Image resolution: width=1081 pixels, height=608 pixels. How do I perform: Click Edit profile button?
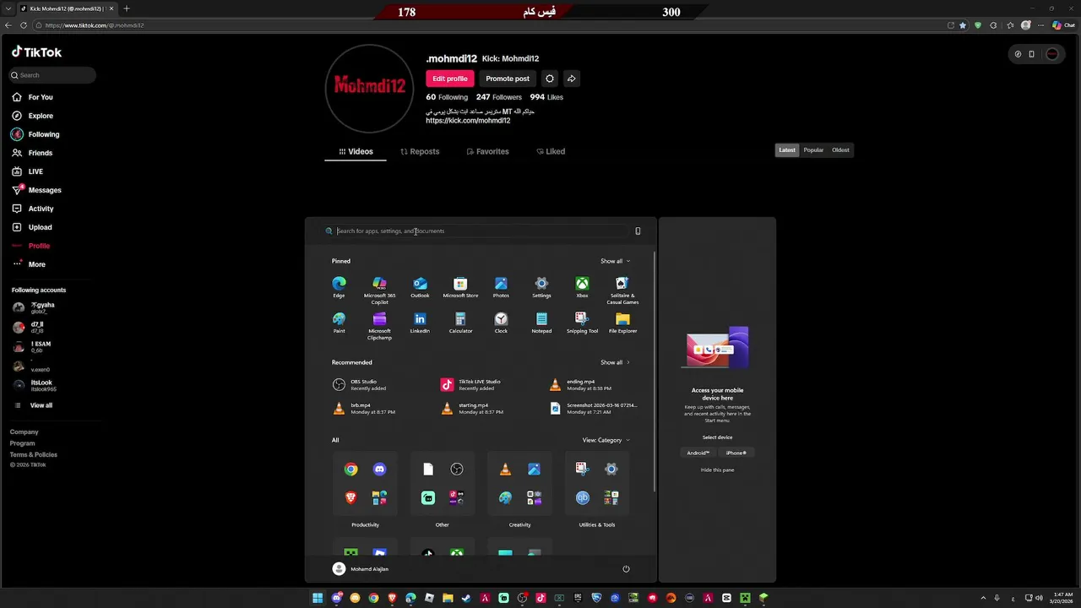click(450, 79)
